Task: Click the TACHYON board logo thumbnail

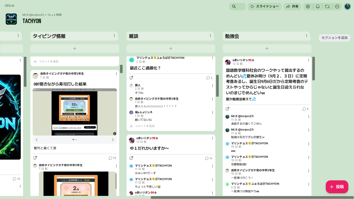Action: coord(11,19)
